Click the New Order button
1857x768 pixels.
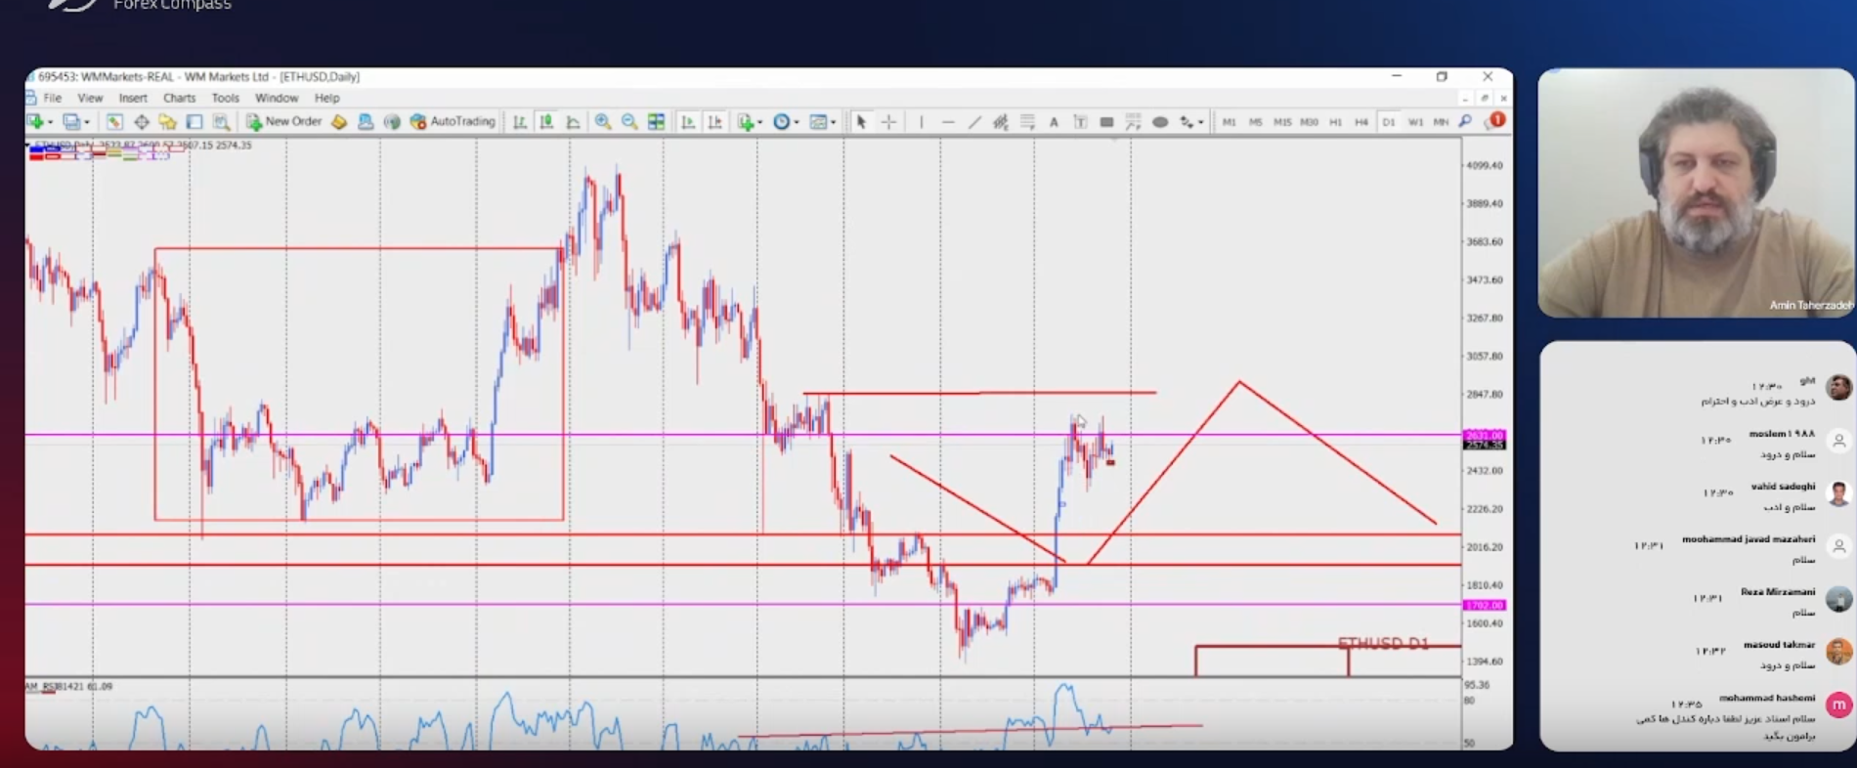283,122
